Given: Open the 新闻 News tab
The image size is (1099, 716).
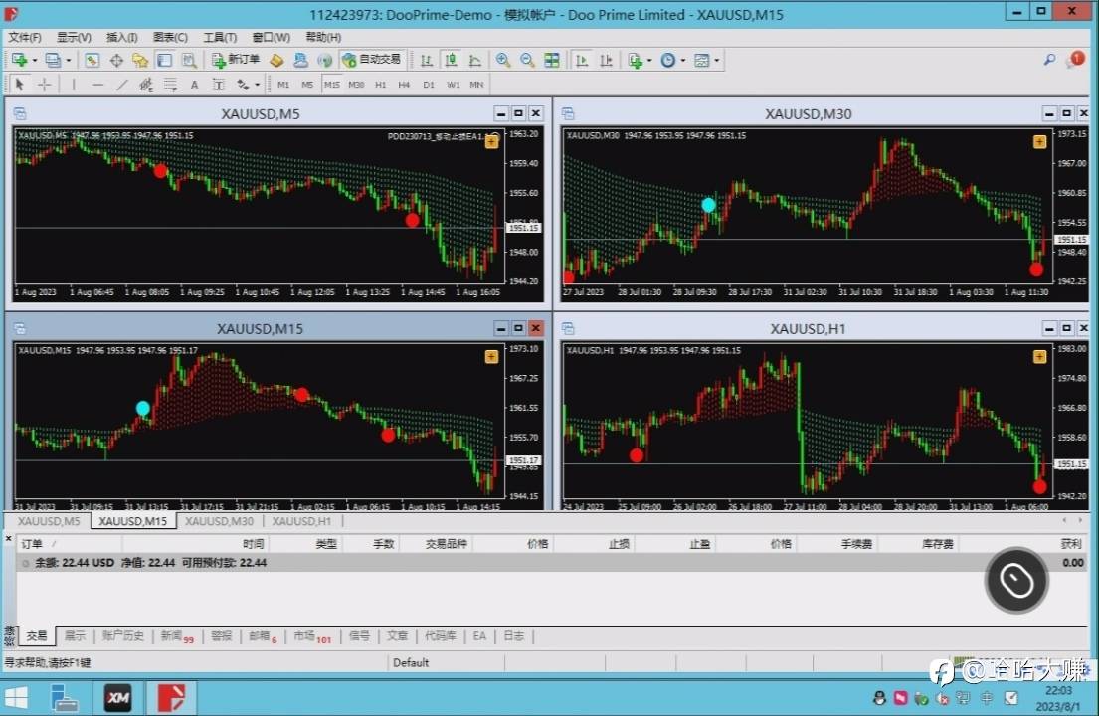Looking at the screenshot, I should tap(177, 636).
